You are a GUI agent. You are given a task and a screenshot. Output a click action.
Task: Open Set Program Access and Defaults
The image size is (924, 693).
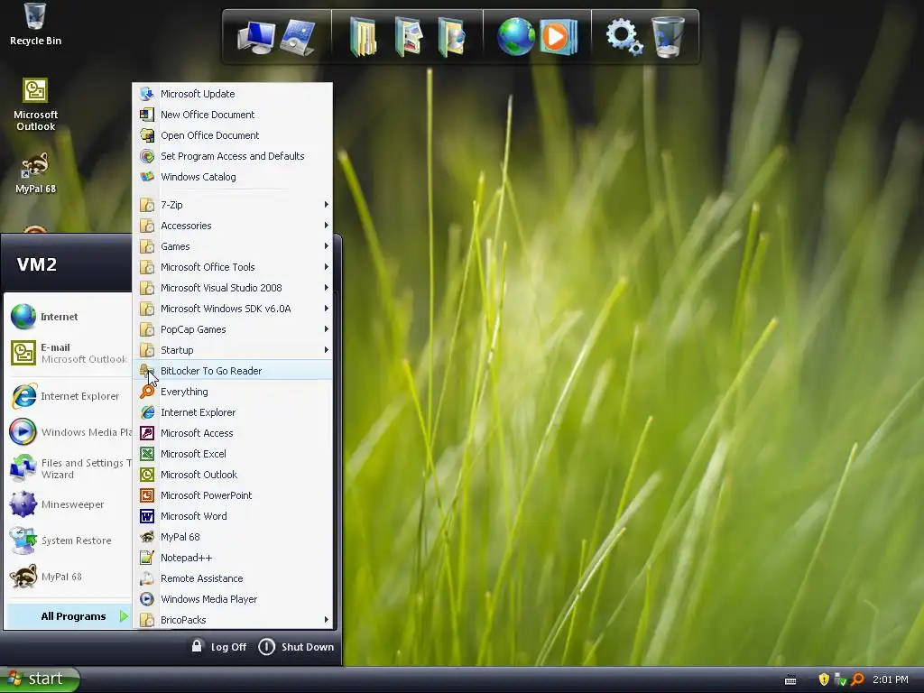234,155
